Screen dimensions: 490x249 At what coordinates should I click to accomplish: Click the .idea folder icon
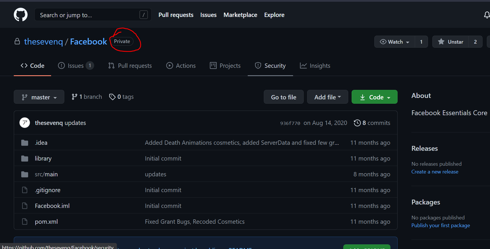25,143
